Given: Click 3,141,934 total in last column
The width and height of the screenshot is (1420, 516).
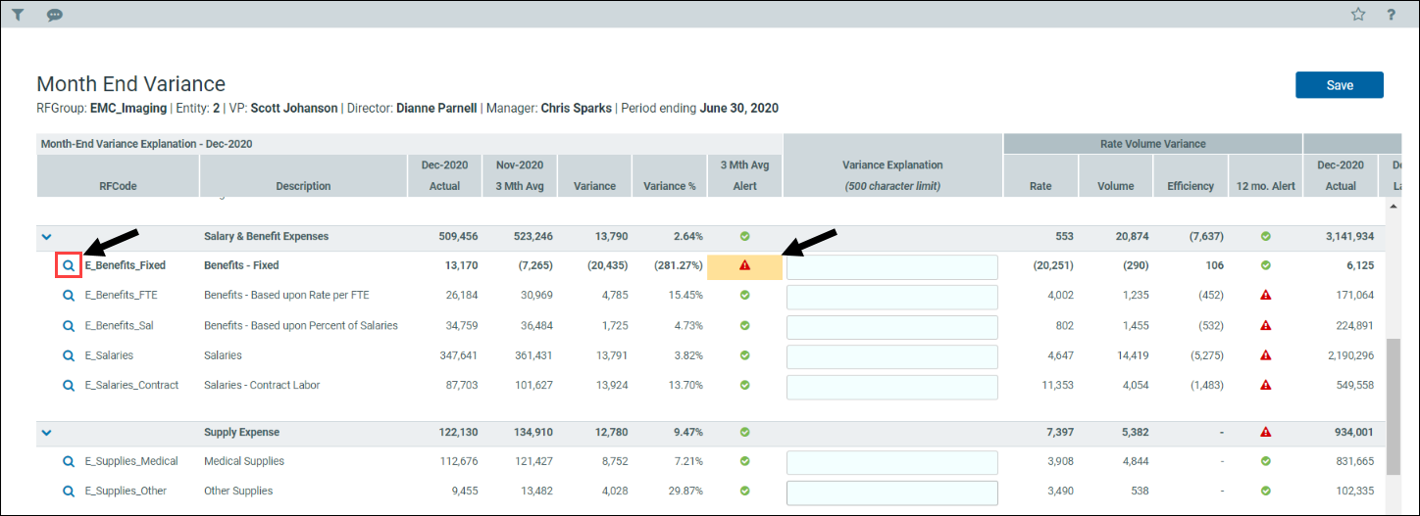Looking at the screenshot, I should (x=1347, y=236).
